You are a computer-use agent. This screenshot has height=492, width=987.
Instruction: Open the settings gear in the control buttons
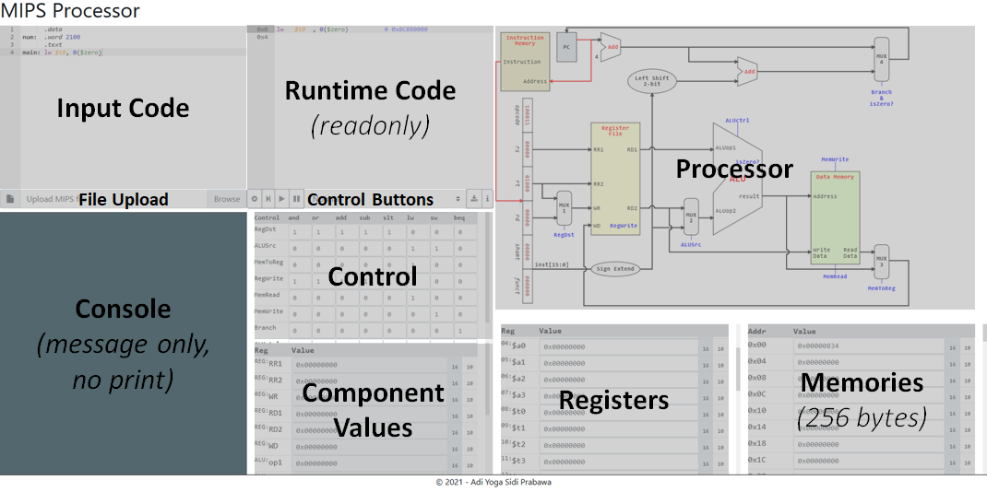coord(255,199)
